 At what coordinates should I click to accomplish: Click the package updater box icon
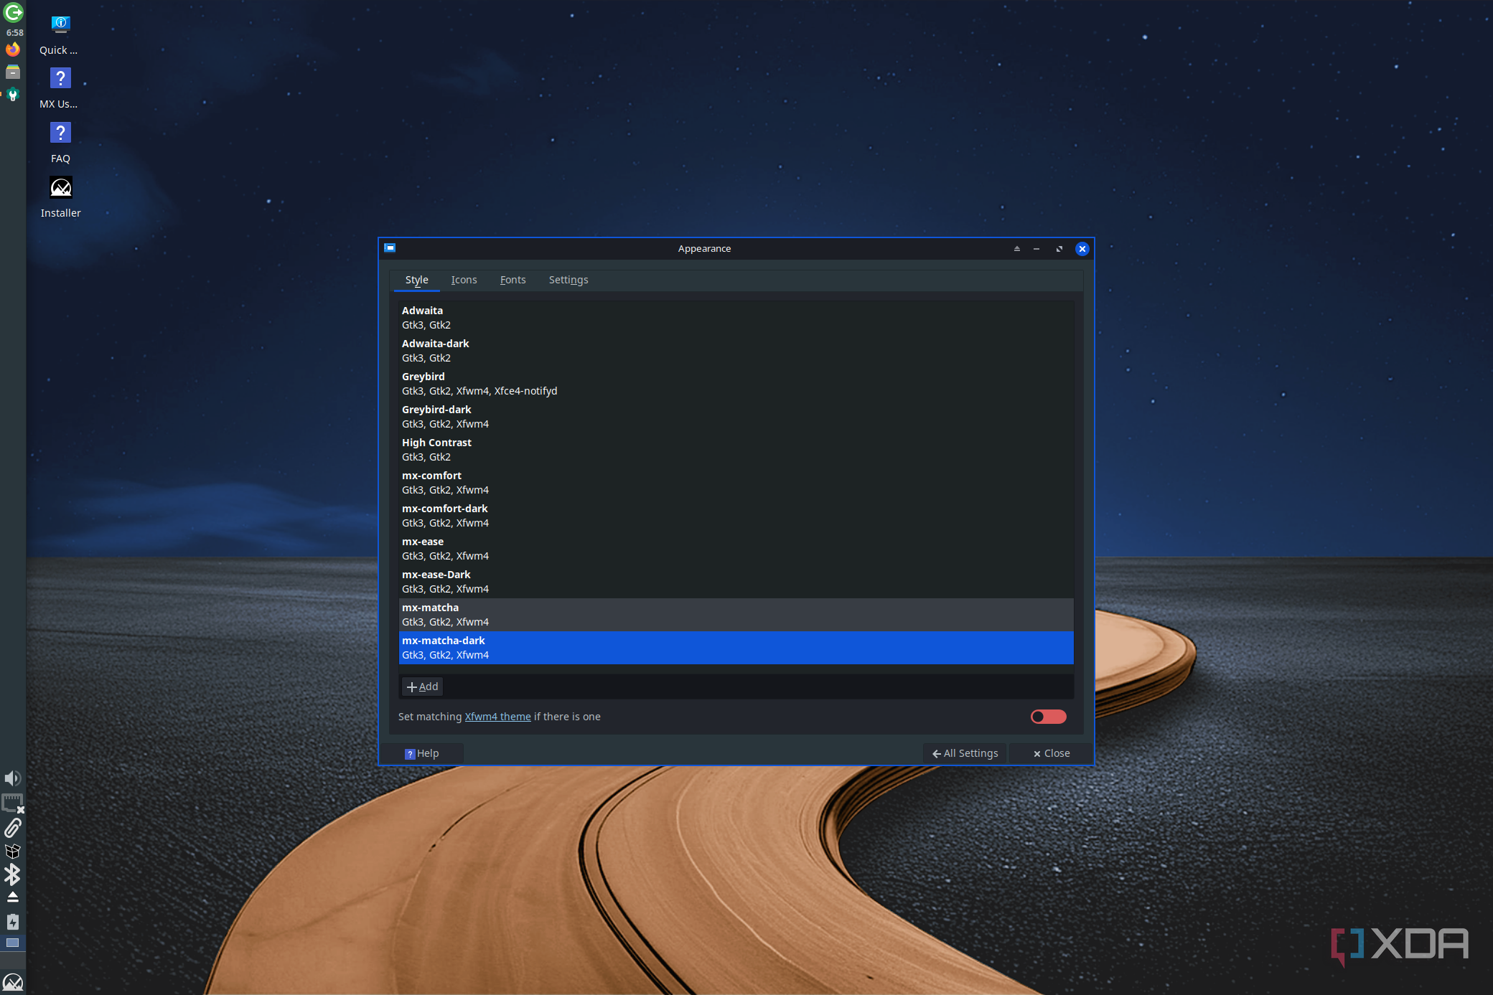click(13, 852)
